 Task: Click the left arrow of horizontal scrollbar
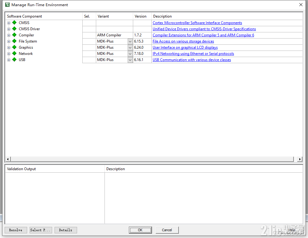pyautogui.click(x=8, y=159)
